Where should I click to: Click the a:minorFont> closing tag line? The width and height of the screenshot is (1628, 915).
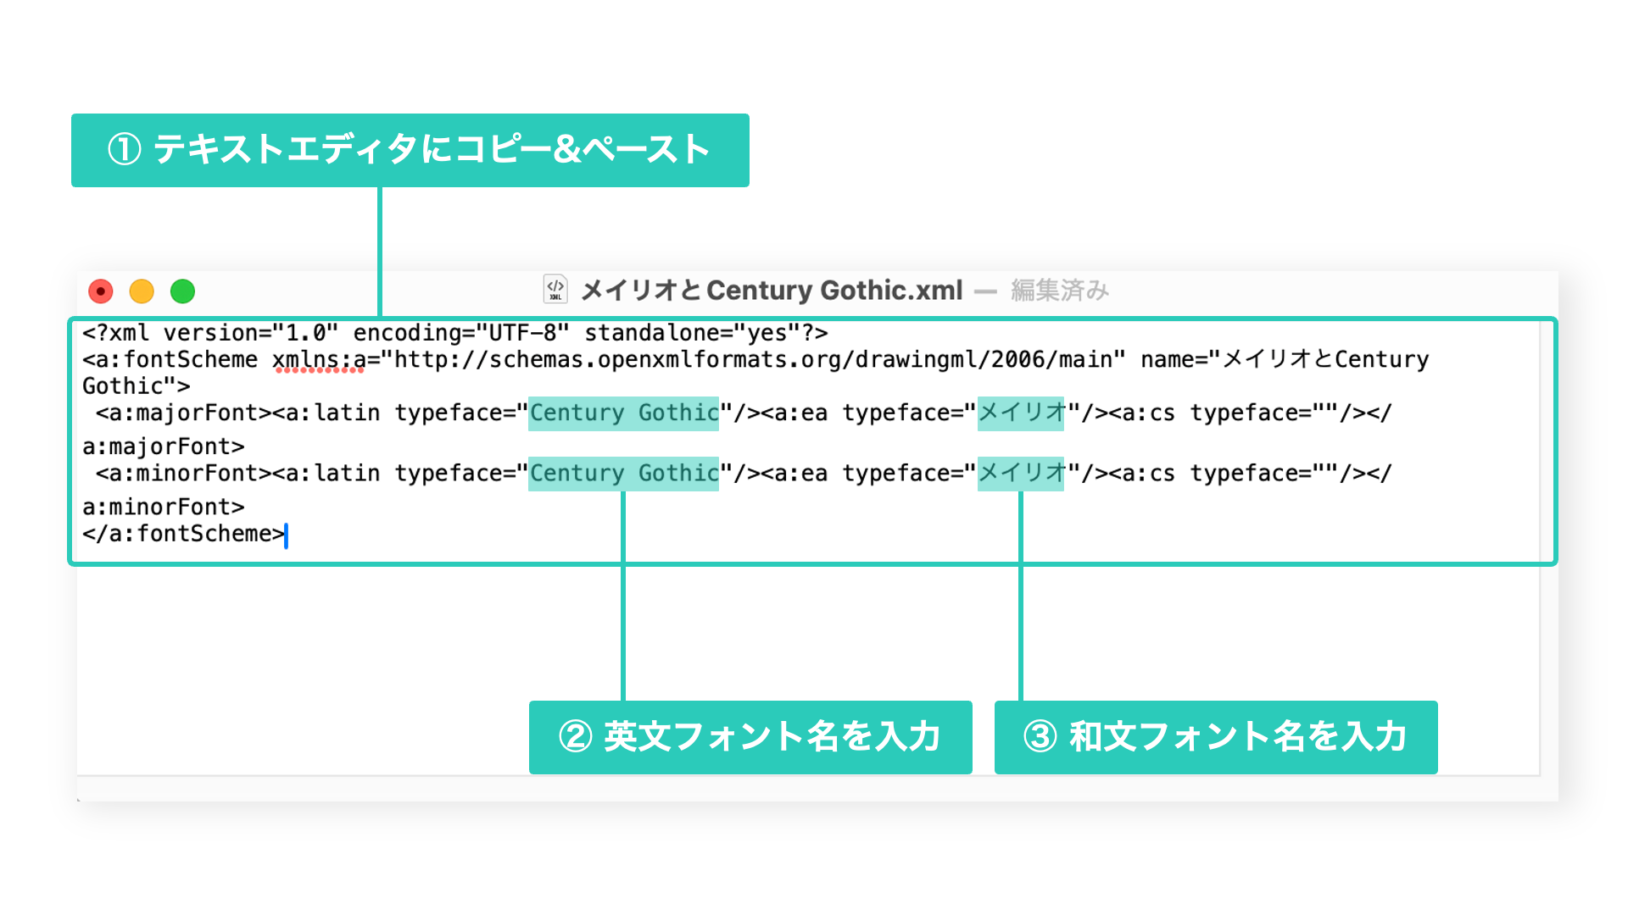(x=164, y=507)
